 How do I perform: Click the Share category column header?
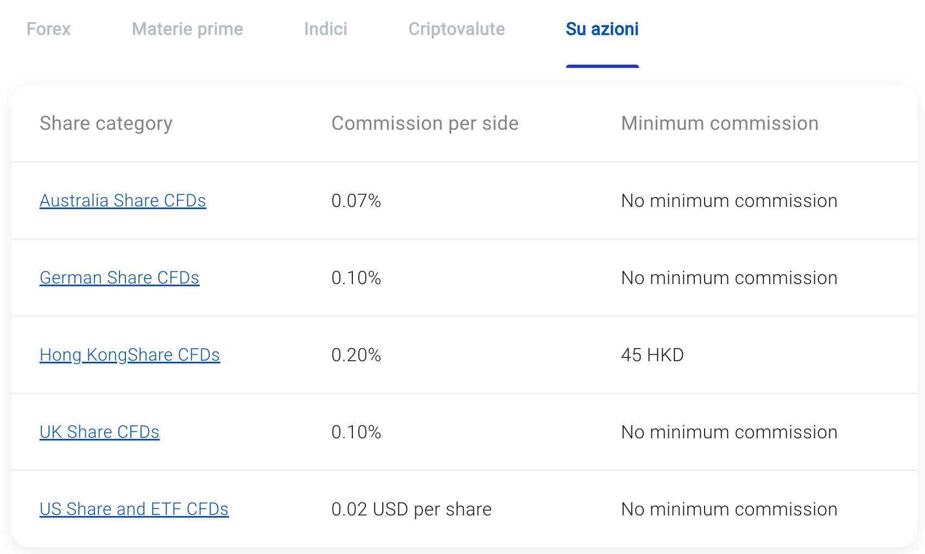[x=106, y=124]
